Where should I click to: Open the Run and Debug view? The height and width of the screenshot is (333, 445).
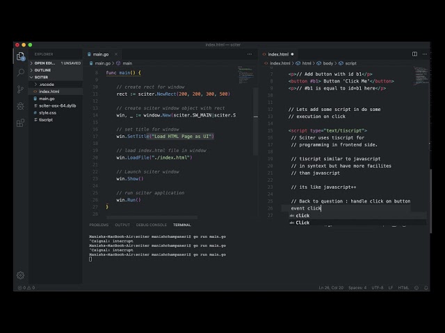20,106
